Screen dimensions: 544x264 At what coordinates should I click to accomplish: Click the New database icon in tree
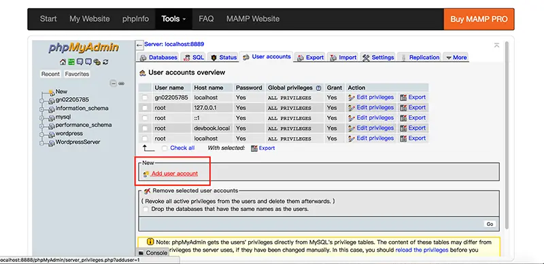click(52, 92)
